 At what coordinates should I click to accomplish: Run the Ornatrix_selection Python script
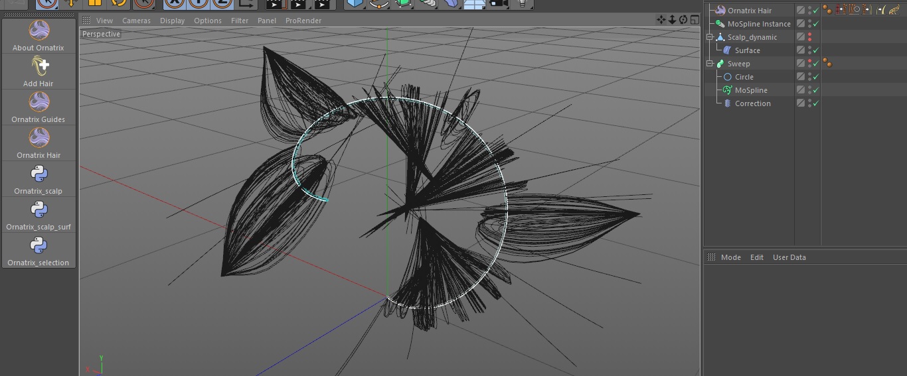click(x=39, y=245)
